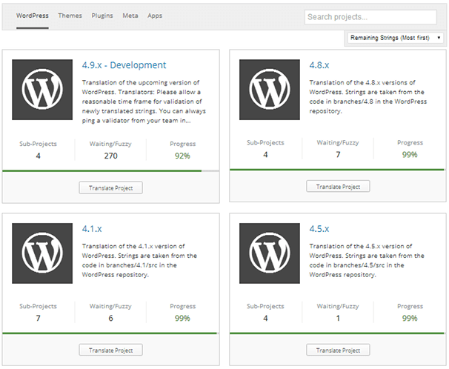Click the WordPress logo of the 4.1.x project

42,253
